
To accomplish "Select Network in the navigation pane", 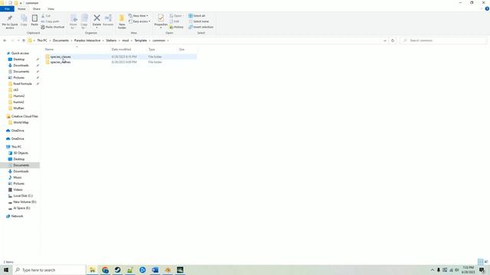I will click(x=17, y=216).
